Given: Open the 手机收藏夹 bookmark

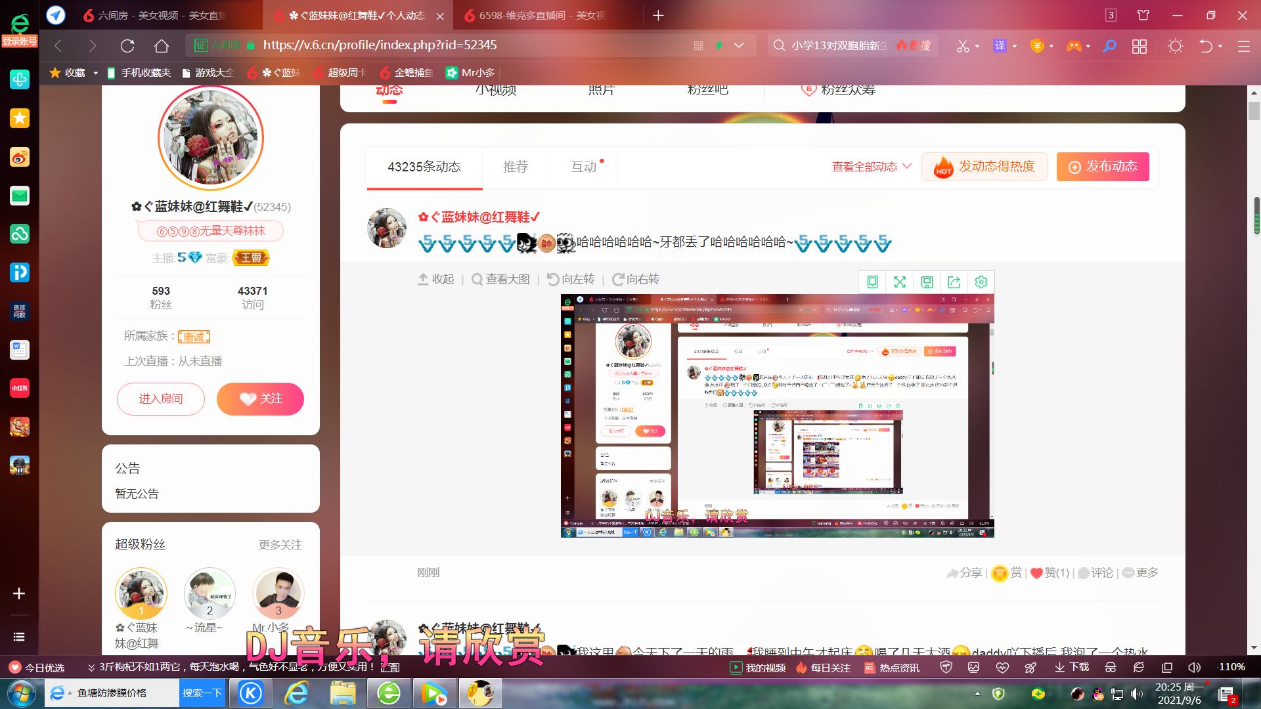Looking at the screenshot, I should pyautogui.click(x=139, y=73).
